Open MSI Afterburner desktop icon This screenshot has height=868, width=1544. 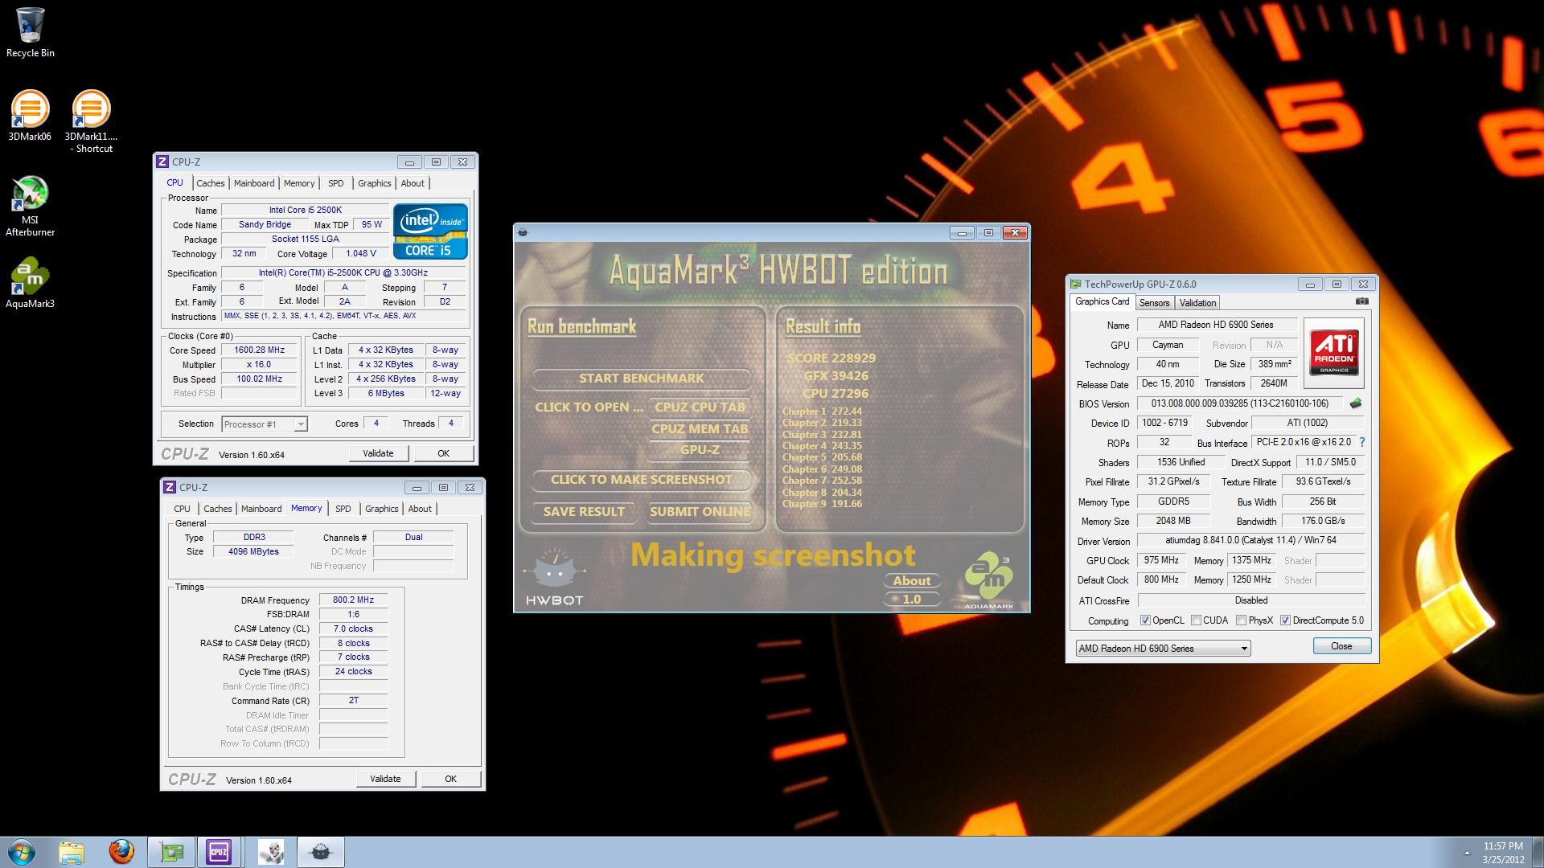(x=31, y=207)
